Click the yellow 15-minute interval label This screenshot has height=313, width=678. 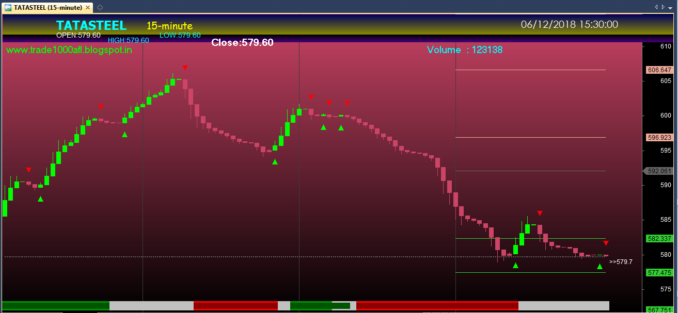(169, 26)
